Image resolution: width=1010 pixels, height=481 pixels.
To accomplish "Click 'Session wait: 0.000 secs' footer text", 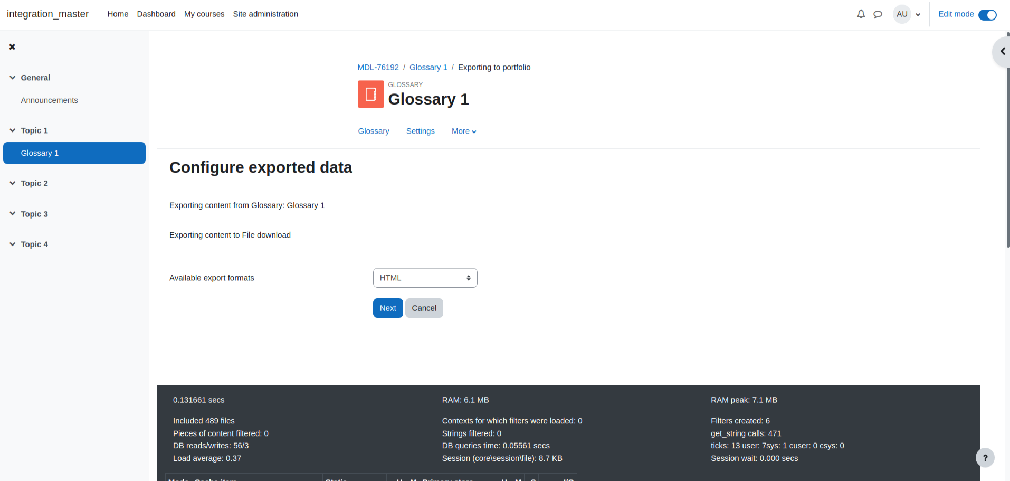I will click(755, 458).
